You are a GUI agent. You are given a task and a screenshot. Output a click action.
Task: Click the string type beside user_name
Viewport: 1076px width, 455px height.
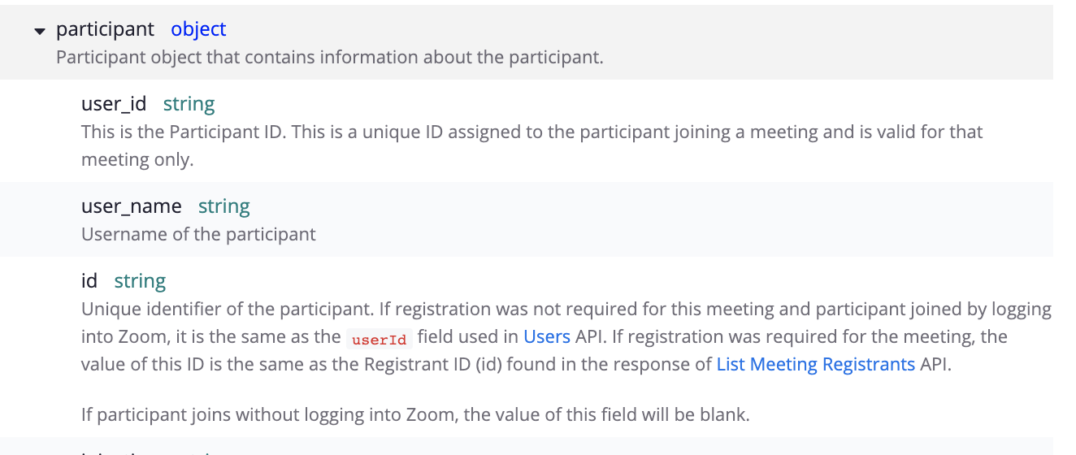223,206
